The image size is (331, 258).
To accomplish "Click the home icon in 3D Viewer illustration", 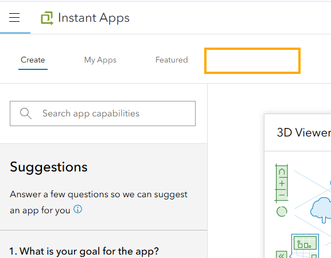I will point(282,172).
